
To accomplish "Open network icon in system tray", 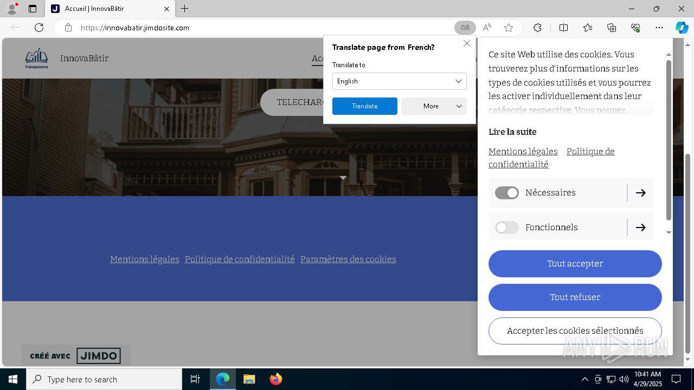I will click(611, 379).
